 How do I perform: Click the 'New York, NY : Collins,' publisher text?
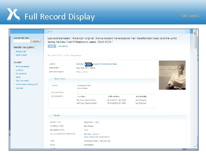[86, 68]
